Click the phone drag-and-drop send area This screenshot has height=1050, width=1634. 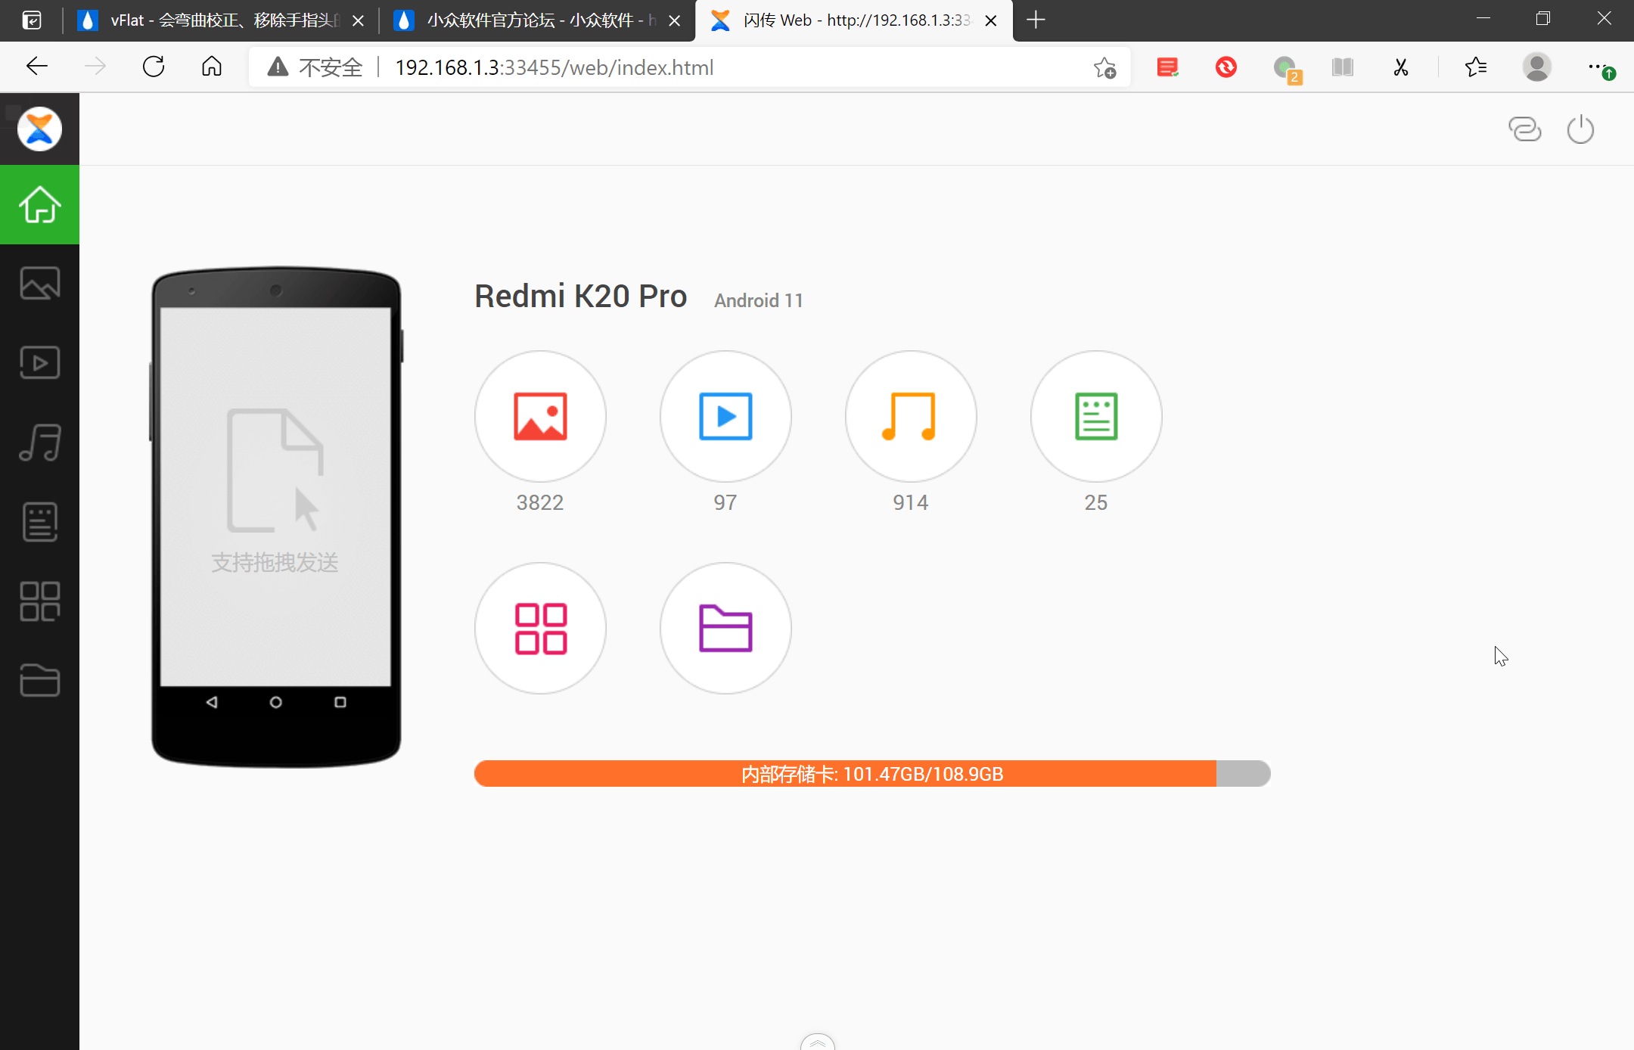point(275,495)
